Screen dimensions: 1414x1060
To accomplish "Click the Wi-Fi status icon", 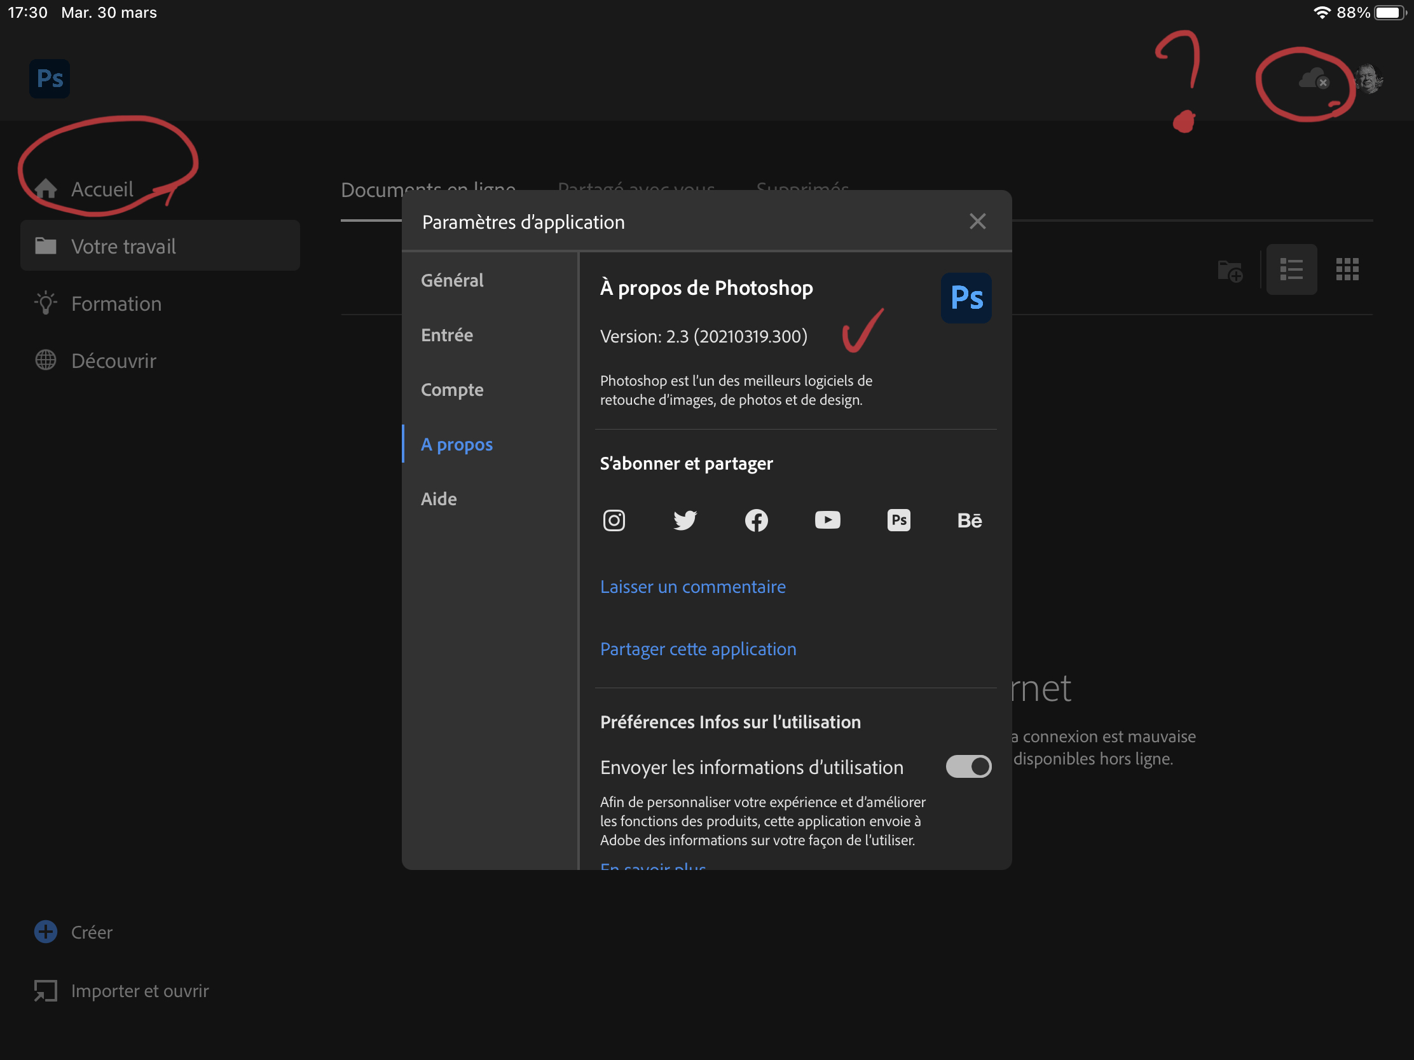I will coord(1321,13).
